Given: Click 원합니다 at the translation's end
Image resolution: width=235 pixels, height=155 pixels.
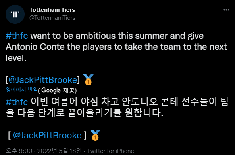Looking at the screenshot, I should (x=144, y=113).
